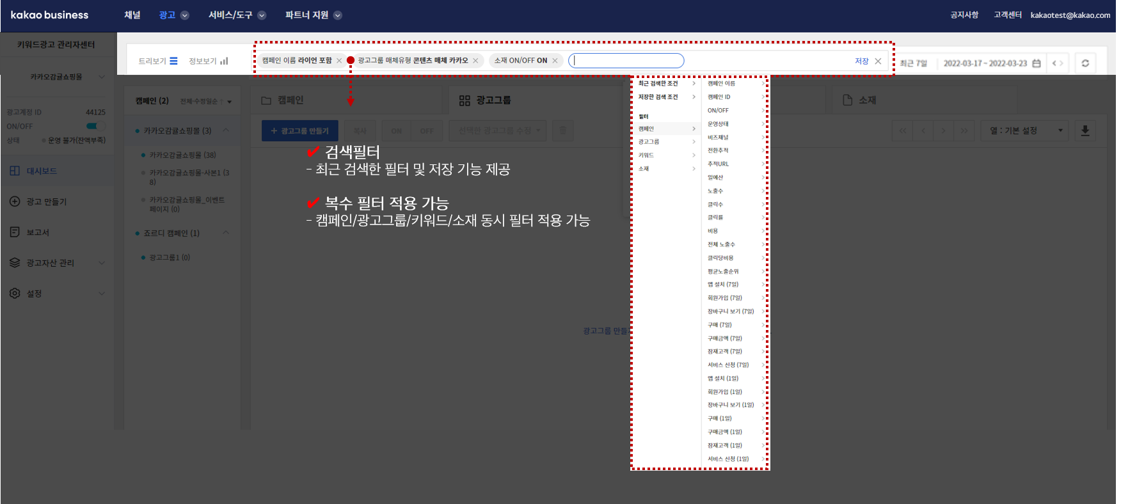
Task: Go to first page pagination arrow
Action: pyautogui.click(x=902, y=130)
